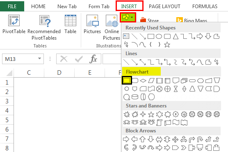
Task: Click the Enter checkmark beside the formula bar
Action: 79,59
